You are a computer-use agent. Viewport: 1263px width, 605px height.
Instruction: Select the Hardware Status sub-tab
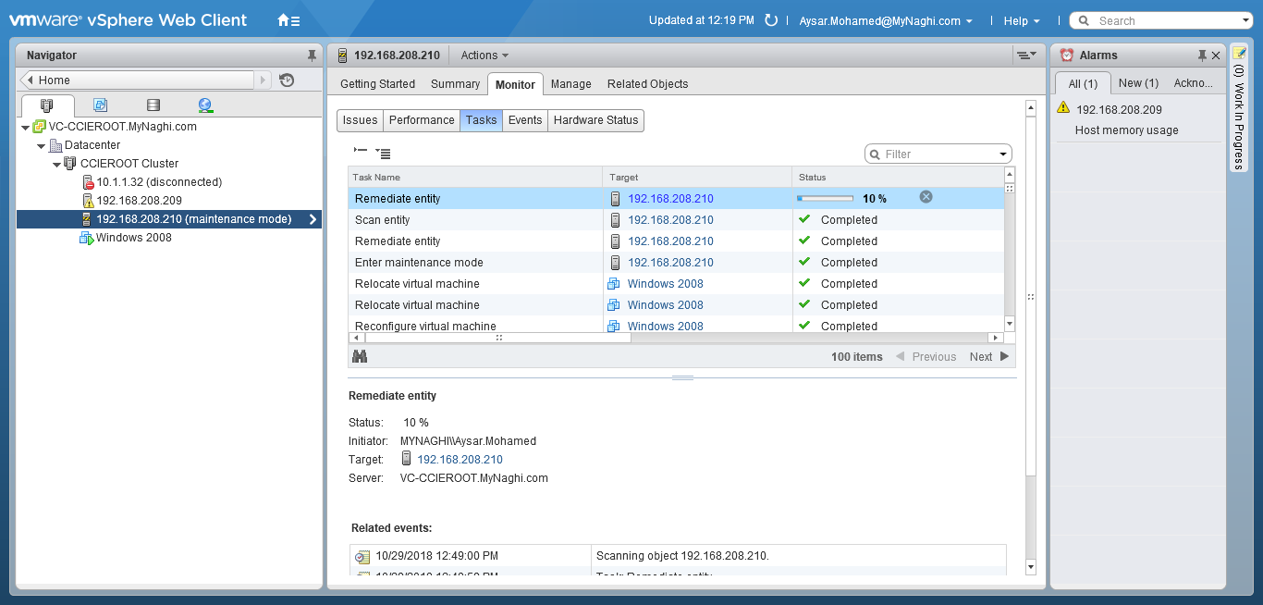coord(595,120)
